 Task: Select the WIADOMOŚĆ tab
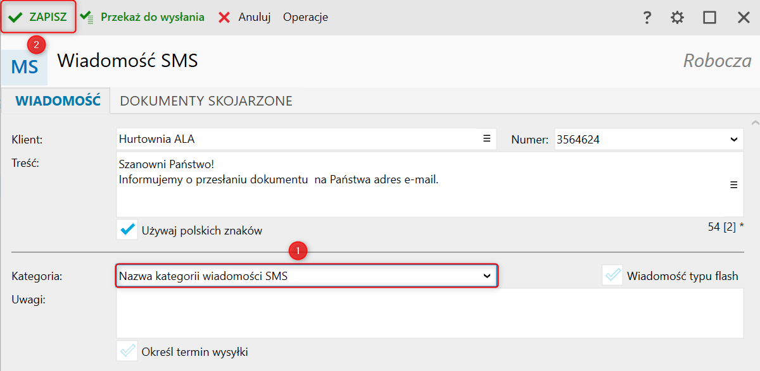click(58, 100)
